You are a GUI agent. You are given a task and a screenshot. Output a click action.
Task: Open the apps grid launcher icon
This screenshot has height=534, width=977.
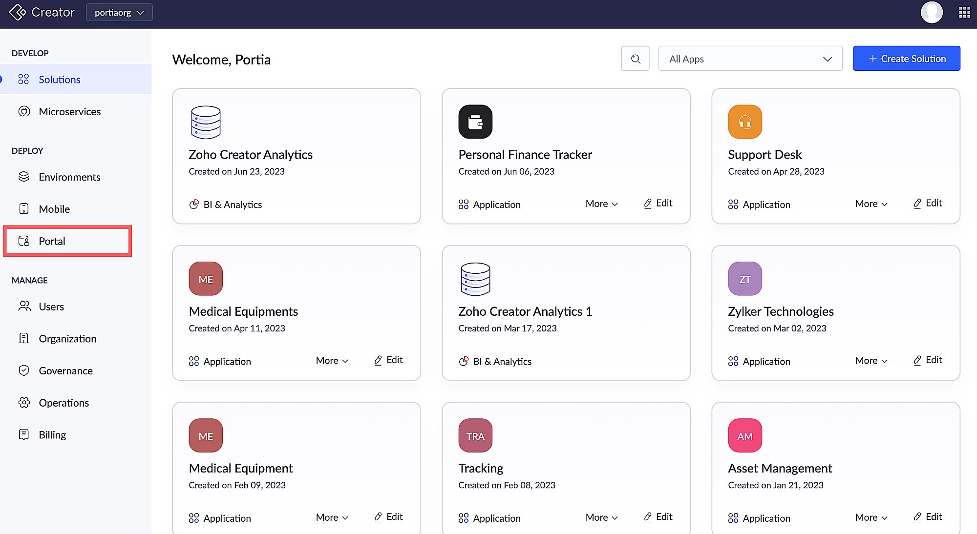pos(964,12)
